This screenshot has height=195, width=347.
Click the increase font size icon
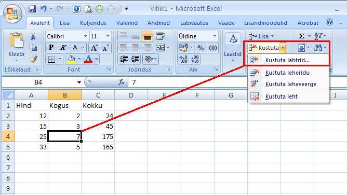pos(94,48)
